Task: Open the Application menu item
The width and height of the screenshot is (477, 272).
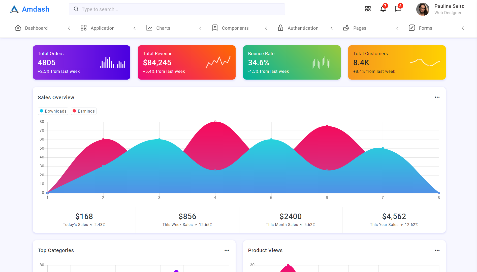Action: (x=102, y=28)
